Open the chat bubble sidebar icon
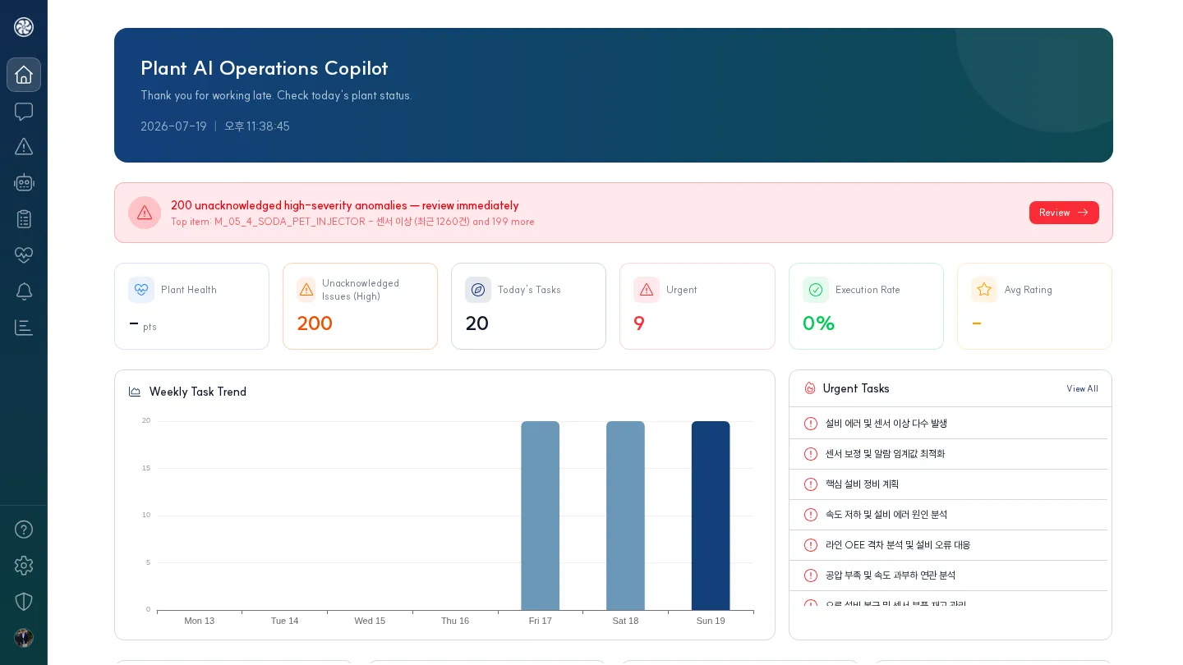This screenshot has width=1183, height=665. click(24, 111)
